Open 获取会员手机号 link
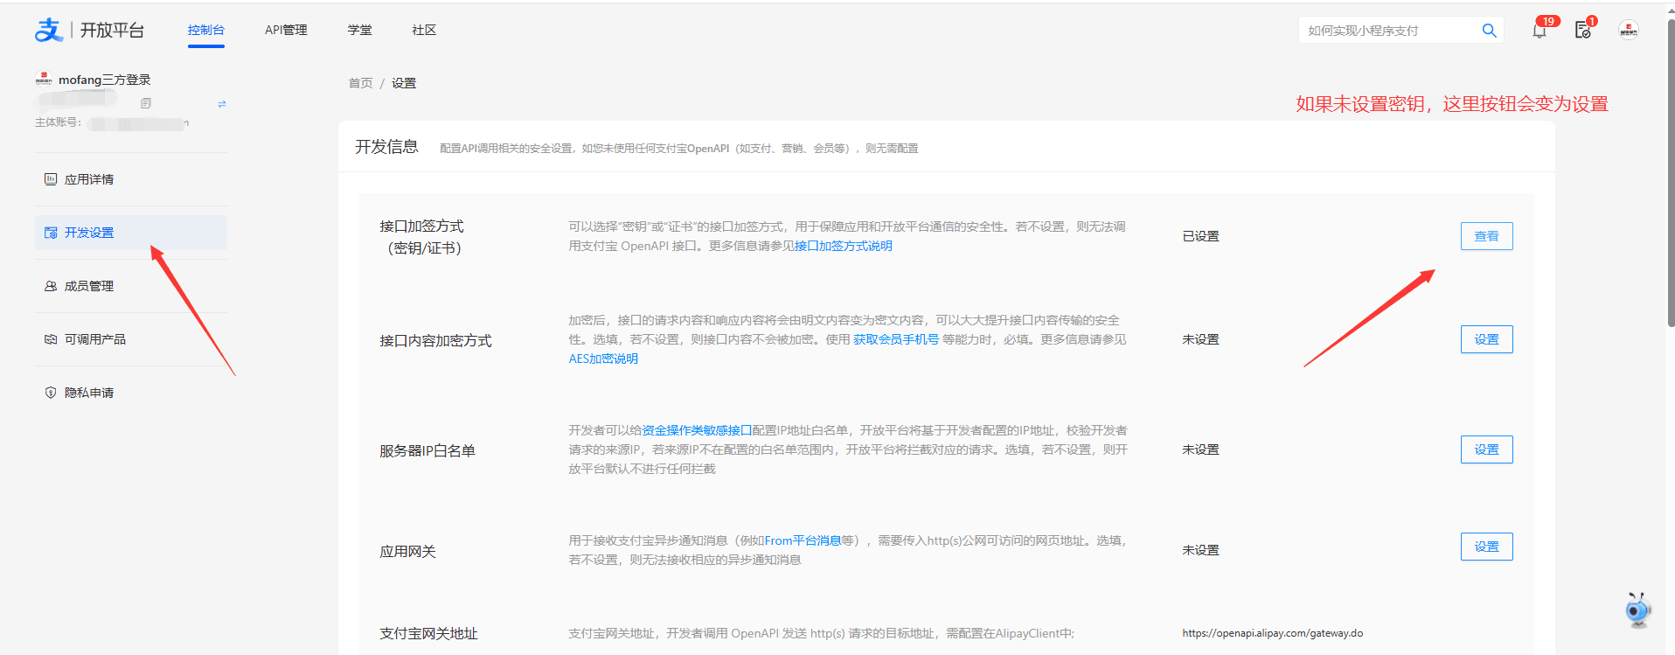This screenshot has height=655, width=1675. (x=896, y=339)
